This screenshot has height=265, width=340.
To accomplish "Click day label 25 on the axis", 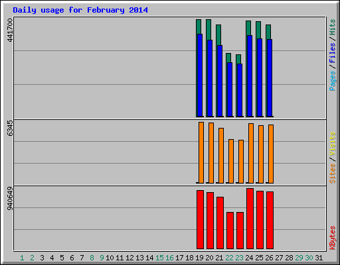I will (259, 258).
